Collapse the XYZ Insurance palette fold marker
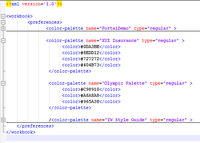The width and height of the screenshot is (200, 143). [3, 41]
